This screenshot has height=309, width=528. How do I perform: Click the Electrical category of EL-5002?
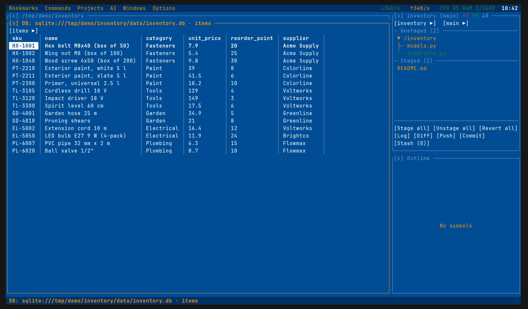pos(162,128)
